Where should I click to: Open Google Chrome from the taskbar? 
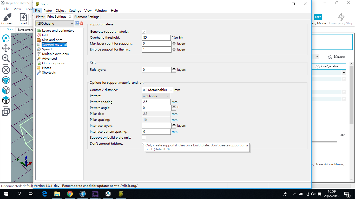[70, 194]
